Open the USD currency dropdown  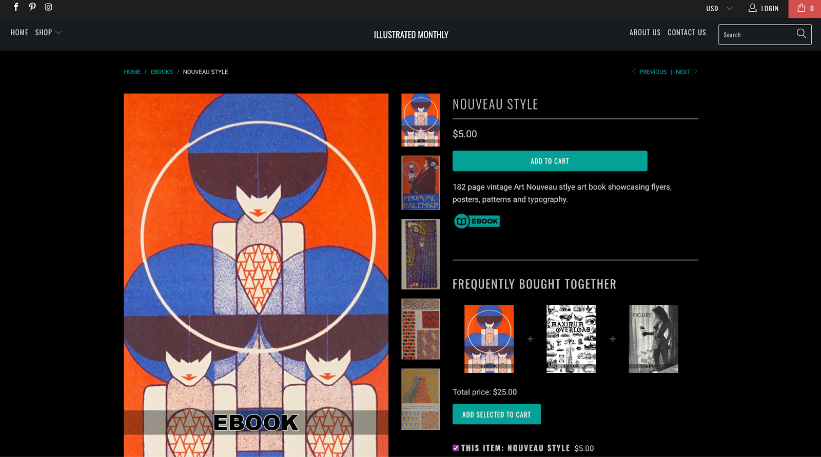coord(719,8)
